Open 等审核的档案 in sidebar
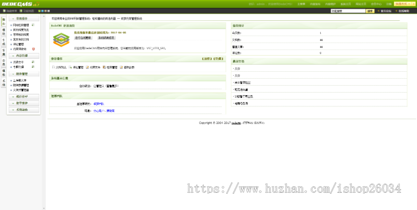 [x=21, y=35]
